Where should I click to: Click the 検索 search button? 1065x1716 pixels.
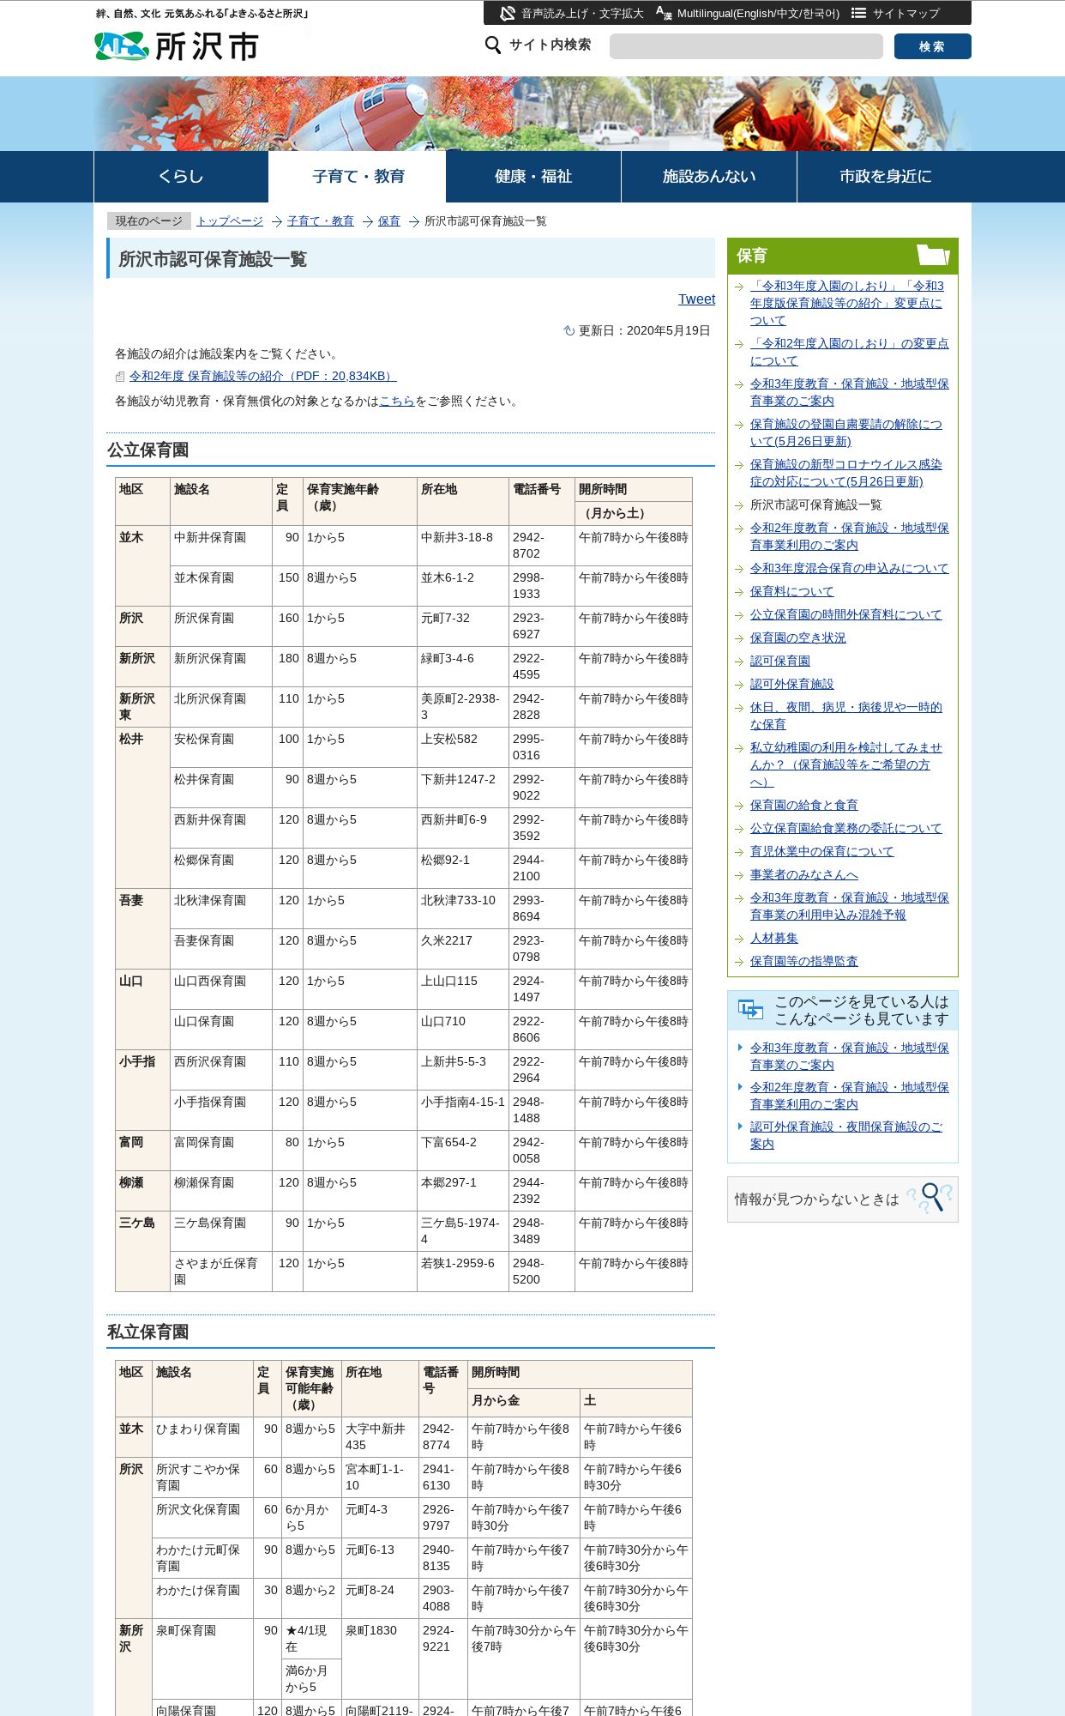pyautogui.click(x=932, y=46)
